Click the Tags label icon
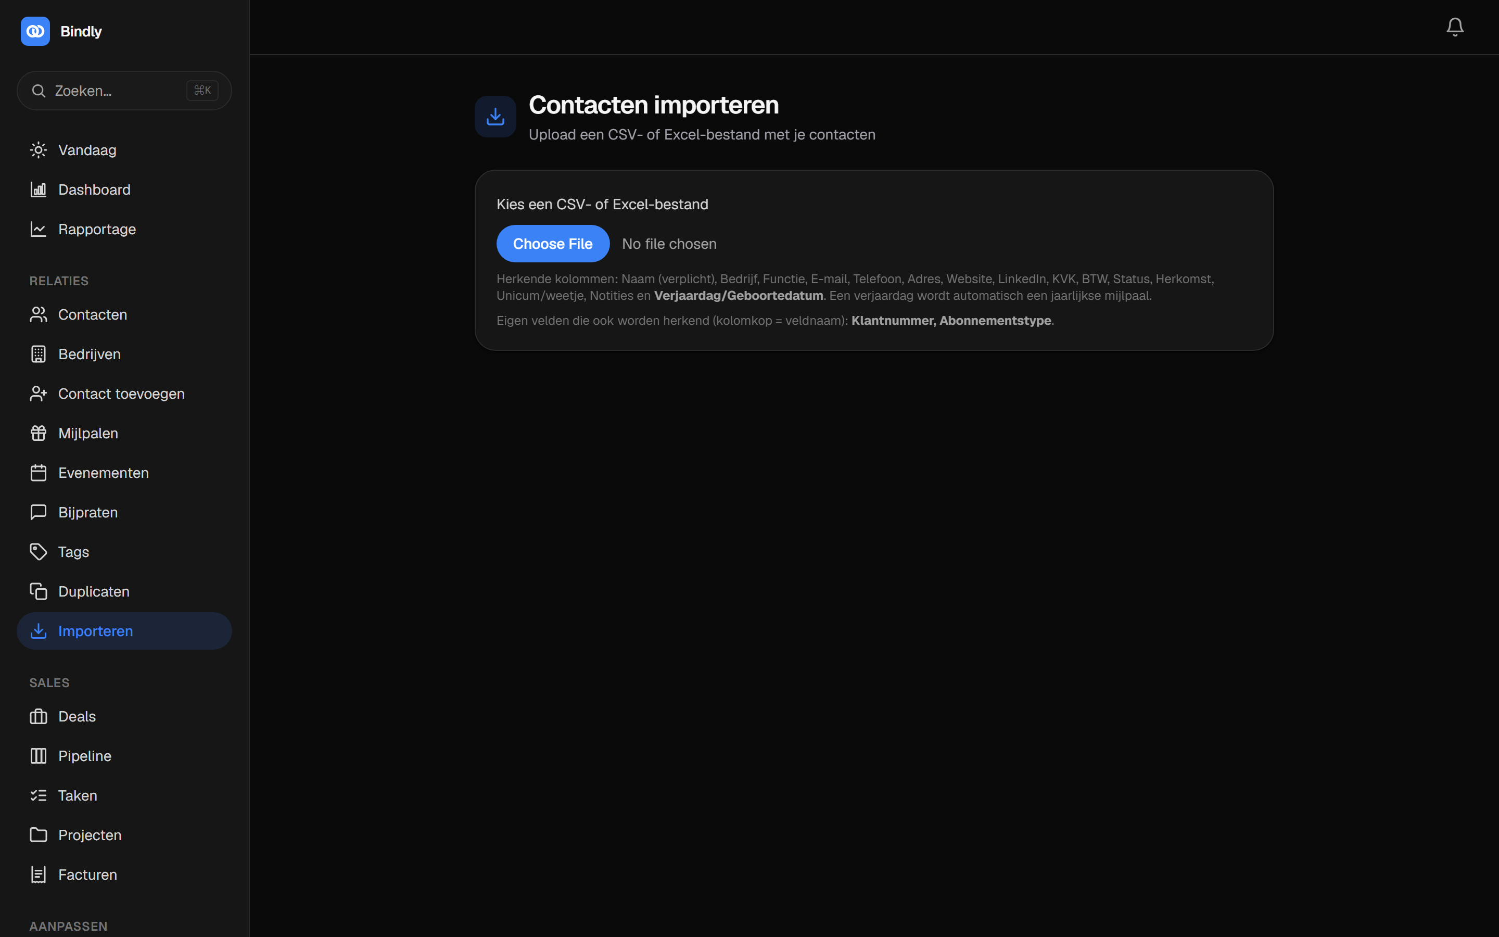The width and height of the screenshot is (1499, 937). tap(39, 552)
